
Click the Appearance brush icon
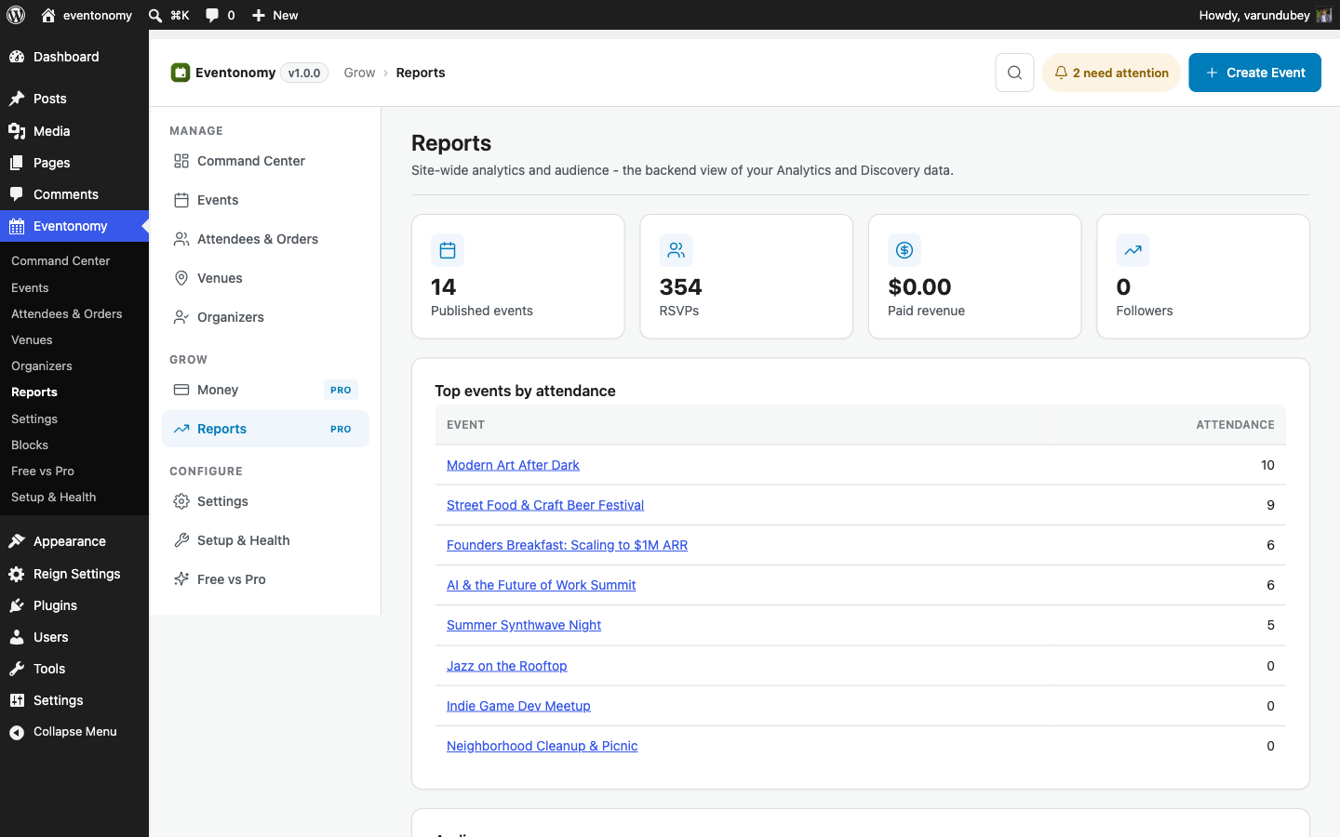(17, 541)
